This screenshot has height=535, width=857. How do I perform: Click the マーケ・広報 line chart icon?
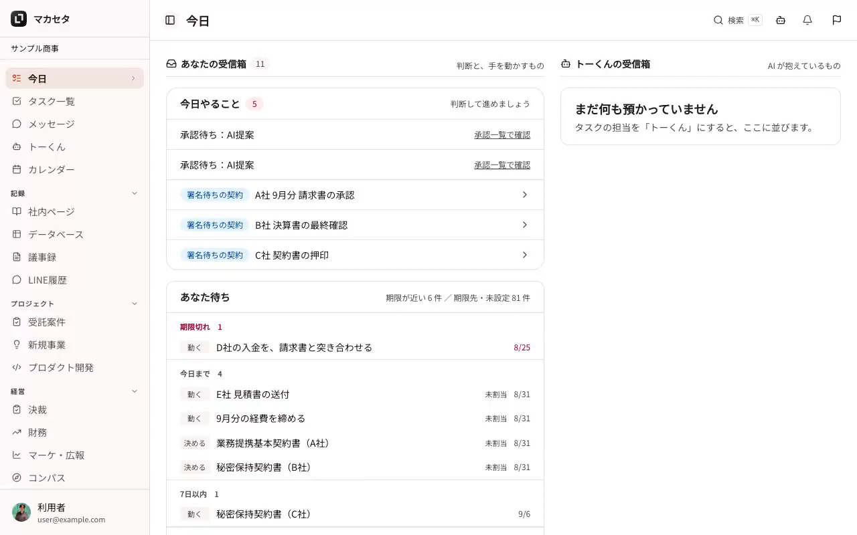(x=17, y=455)
